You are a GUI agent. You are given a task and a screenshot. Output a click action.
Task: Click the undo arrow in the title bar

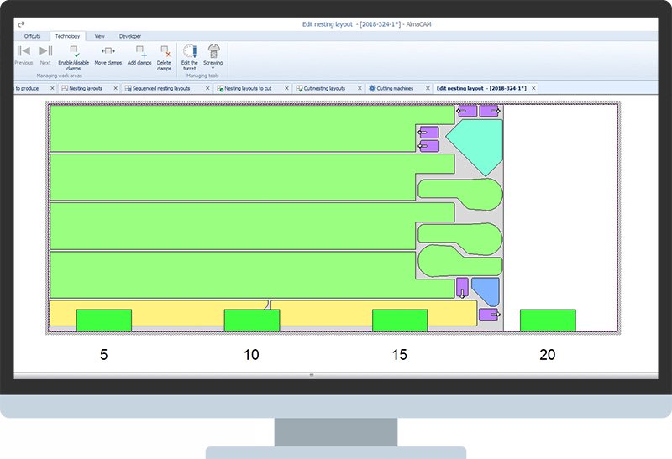click(x=21, y=24)
